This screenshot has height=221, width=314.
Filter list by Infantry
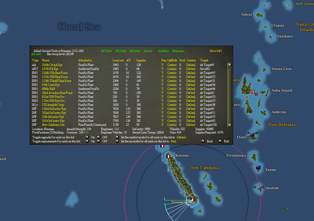135,51
